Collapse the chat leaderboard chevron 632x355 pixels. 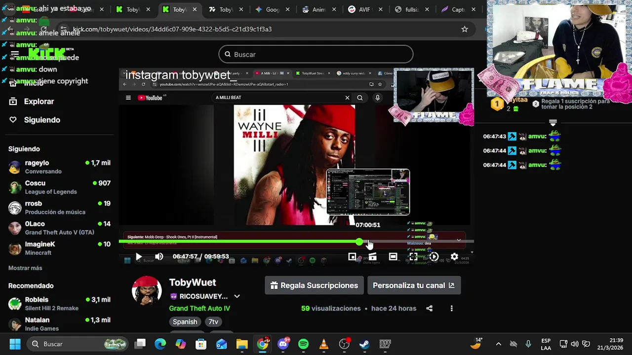(553, 123)
